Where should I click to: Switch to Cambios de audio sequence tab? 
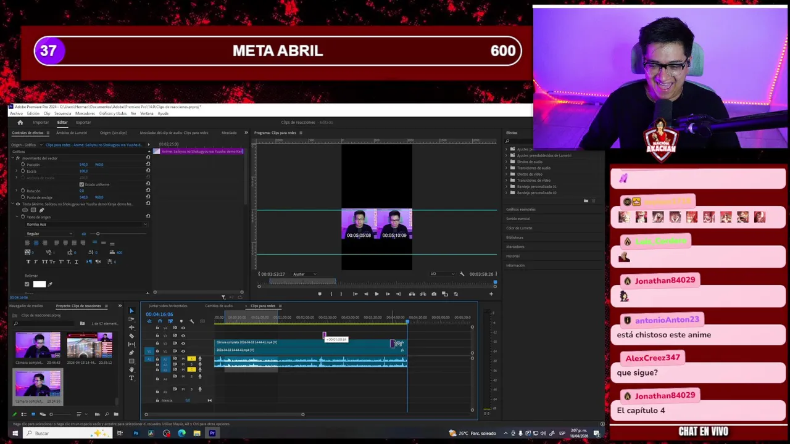point(219,306)
